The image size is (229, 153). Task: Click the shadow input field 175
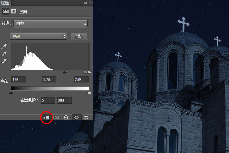pos(18,80)
